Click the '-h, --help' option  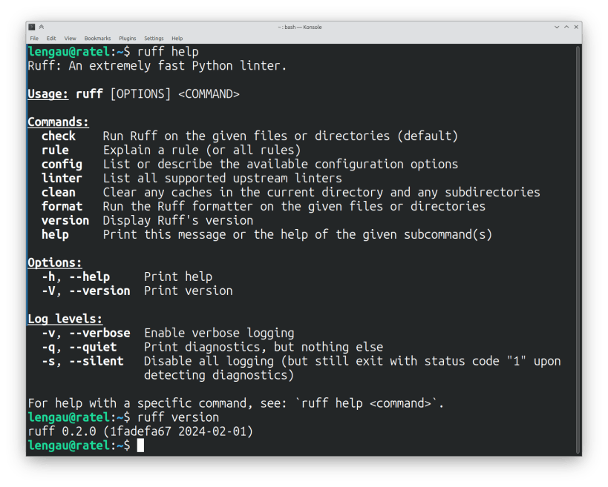point(76,276)
